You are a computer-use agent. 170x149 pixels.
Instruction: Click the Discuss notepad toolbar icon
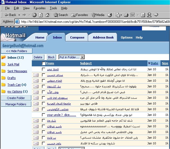(143, 15)
